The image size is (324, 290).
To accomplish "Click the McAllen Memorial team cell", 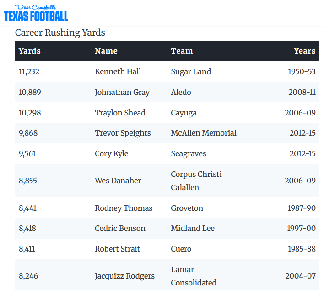I will click(204, 133).
